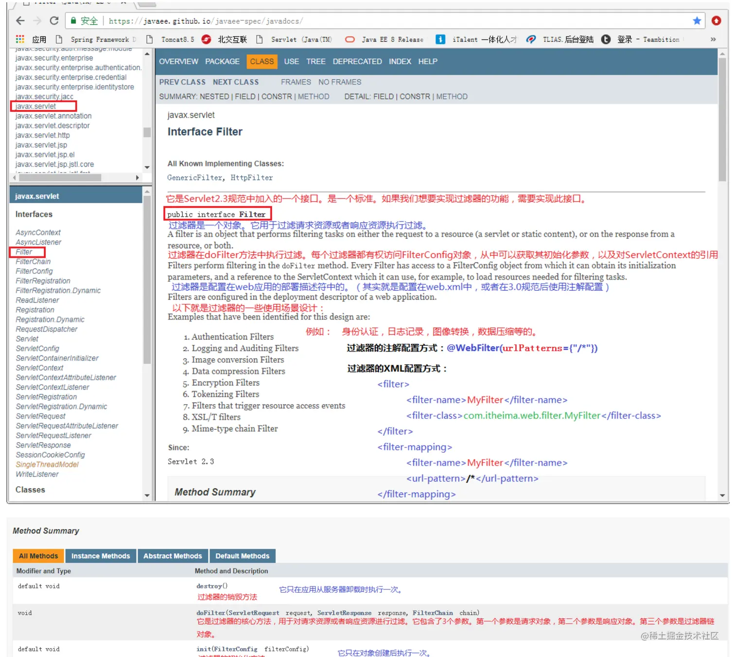Screen dimensions: 735x657
Task: Click package list scroll-down arrow
Action: click(147, 168)
